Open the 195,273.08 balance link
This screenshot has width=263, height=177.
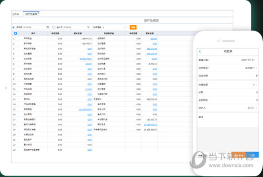[152, 49]
